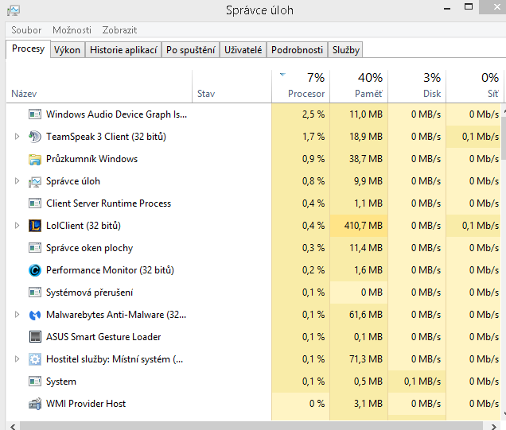
Task: Click the Průzkumník Windows folder icon
Action: [34, 159]
